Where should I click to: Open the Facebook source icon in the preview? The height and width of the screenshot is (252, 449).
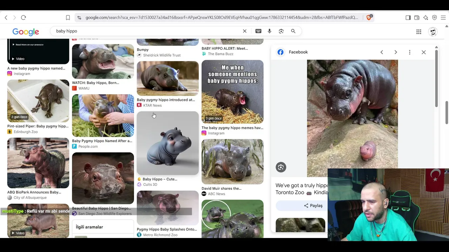tap(281, 52)
